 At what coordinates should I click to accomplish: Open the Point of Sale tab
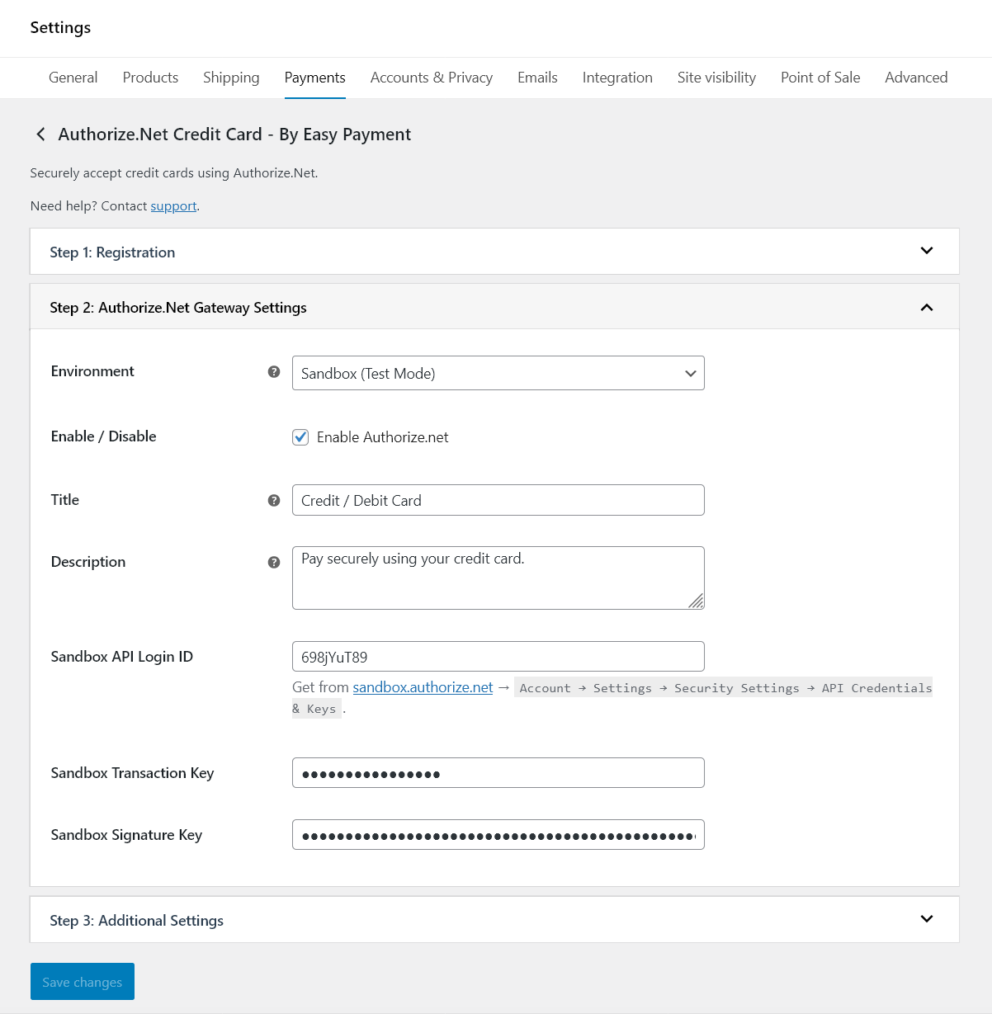820,78
